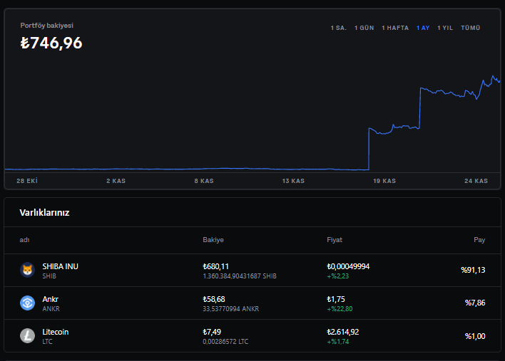This screenshot has height=361, width=505.
Task: Click the 33,53770994 ANKR amount
Action: [230, 309]
